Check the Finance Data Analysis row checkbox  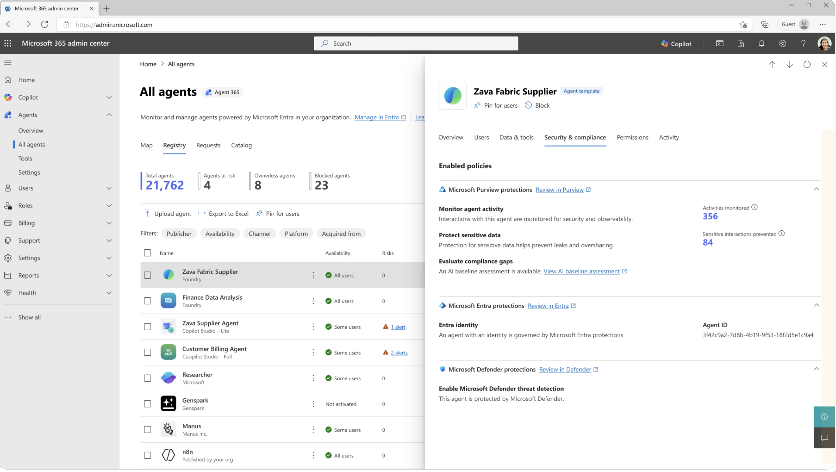[x=148, y=301]
